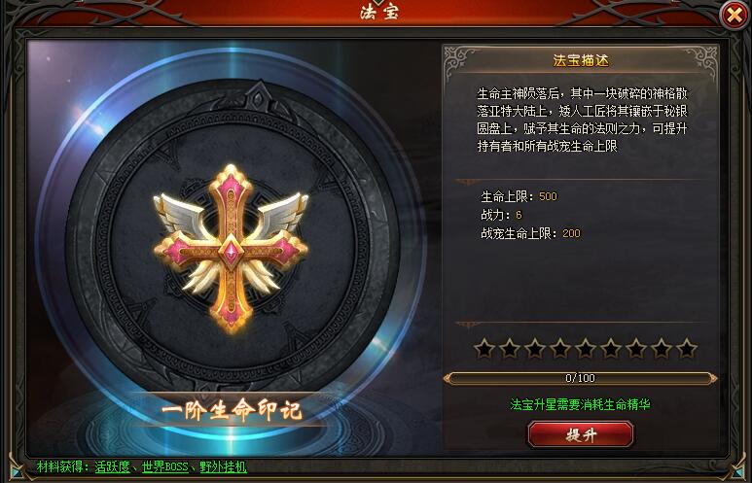Click the seventh upgrade star

coord(636,348)
